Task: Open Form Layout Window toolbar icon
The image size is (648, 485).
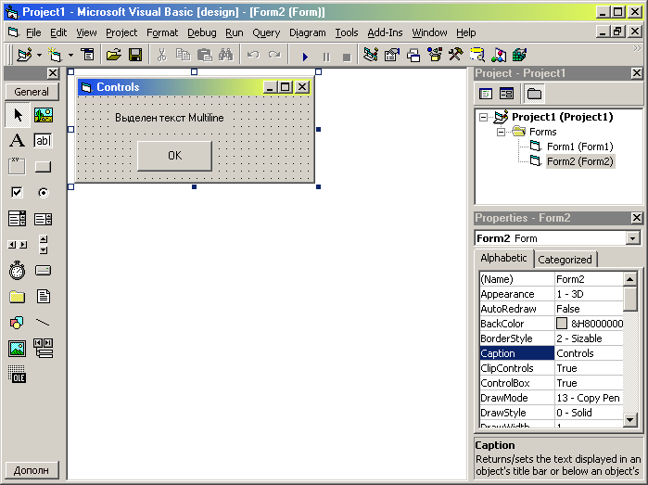Action: (413, 55)
